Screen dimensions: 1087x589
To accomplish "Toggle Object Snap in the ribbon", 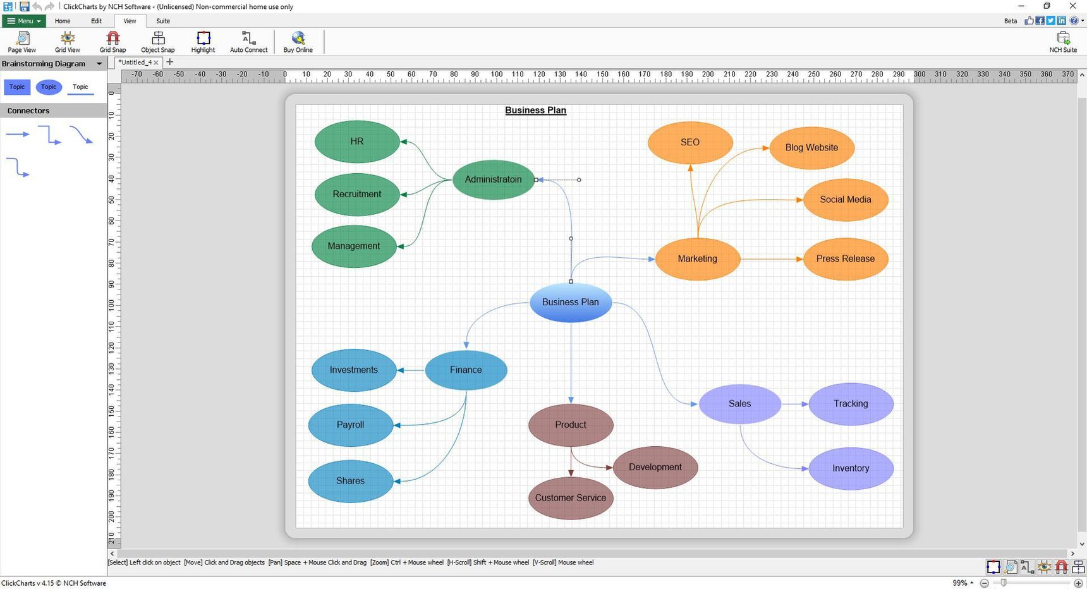I will [x=157, y=42].
